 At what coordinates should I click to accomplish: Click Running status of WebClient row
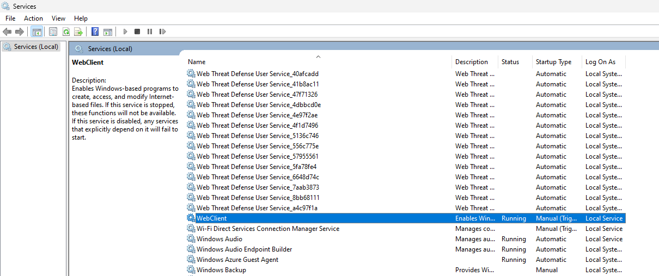pos(514,218)
